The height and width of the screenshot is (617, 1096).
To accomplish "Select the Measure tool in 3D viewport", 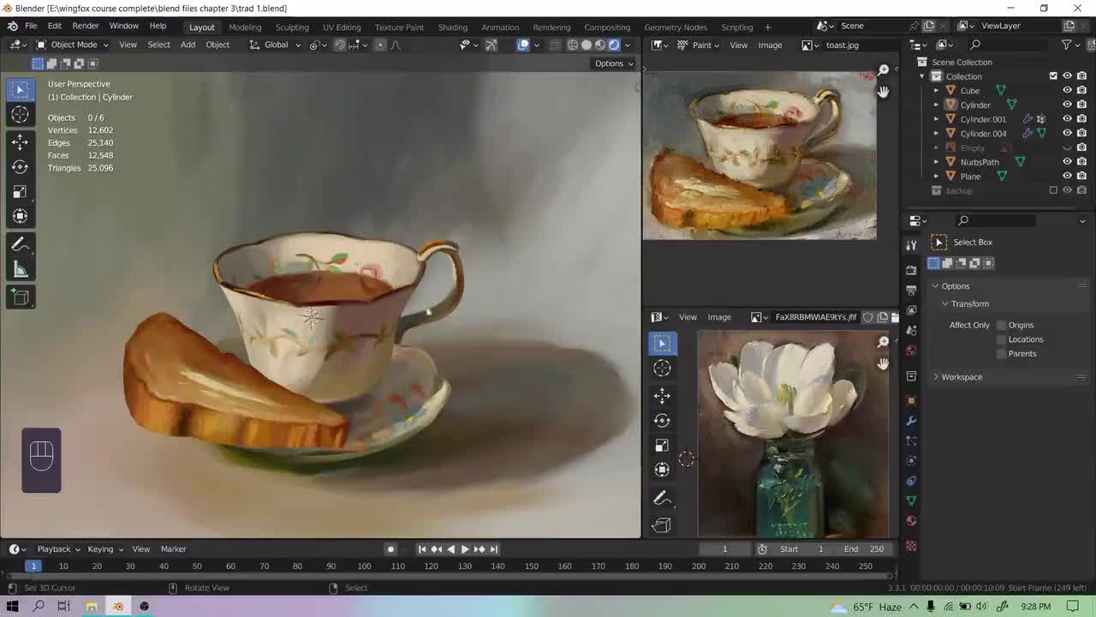I will click(20, 271).
